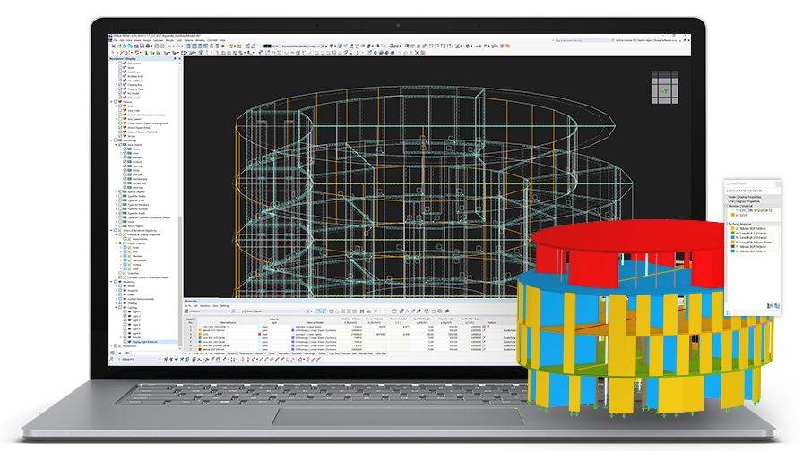Click the color swatch for material row 5

(x=200, y=342)
